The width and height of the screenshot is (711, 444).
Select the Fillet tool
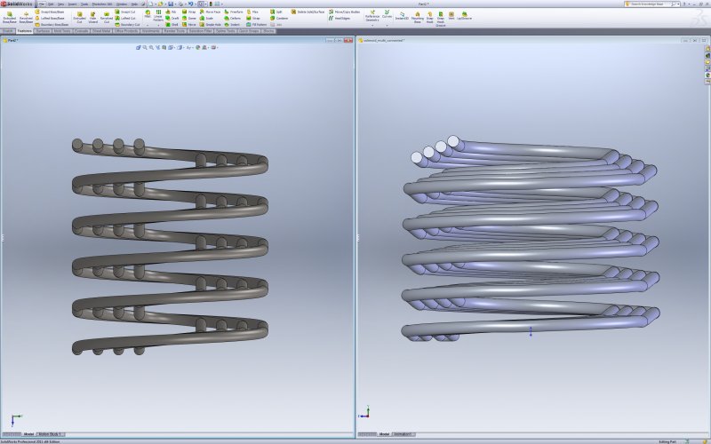(x=148, y=13)
